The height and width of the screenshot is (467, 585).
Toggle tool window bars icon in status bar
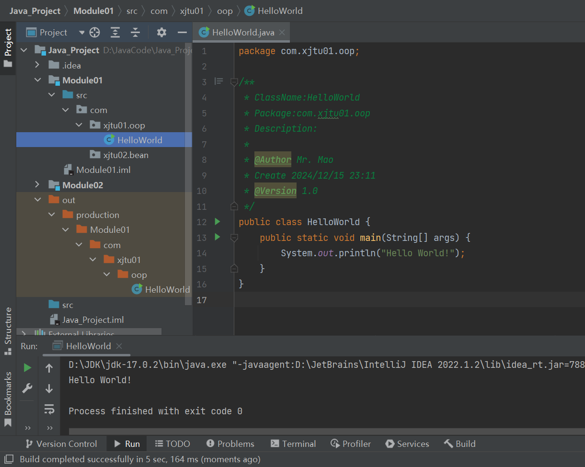pos(10,459)
